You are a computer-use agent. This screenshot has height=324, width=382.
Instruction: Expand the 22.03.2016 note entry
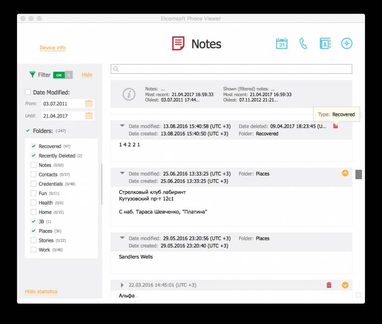pos(122,285)
